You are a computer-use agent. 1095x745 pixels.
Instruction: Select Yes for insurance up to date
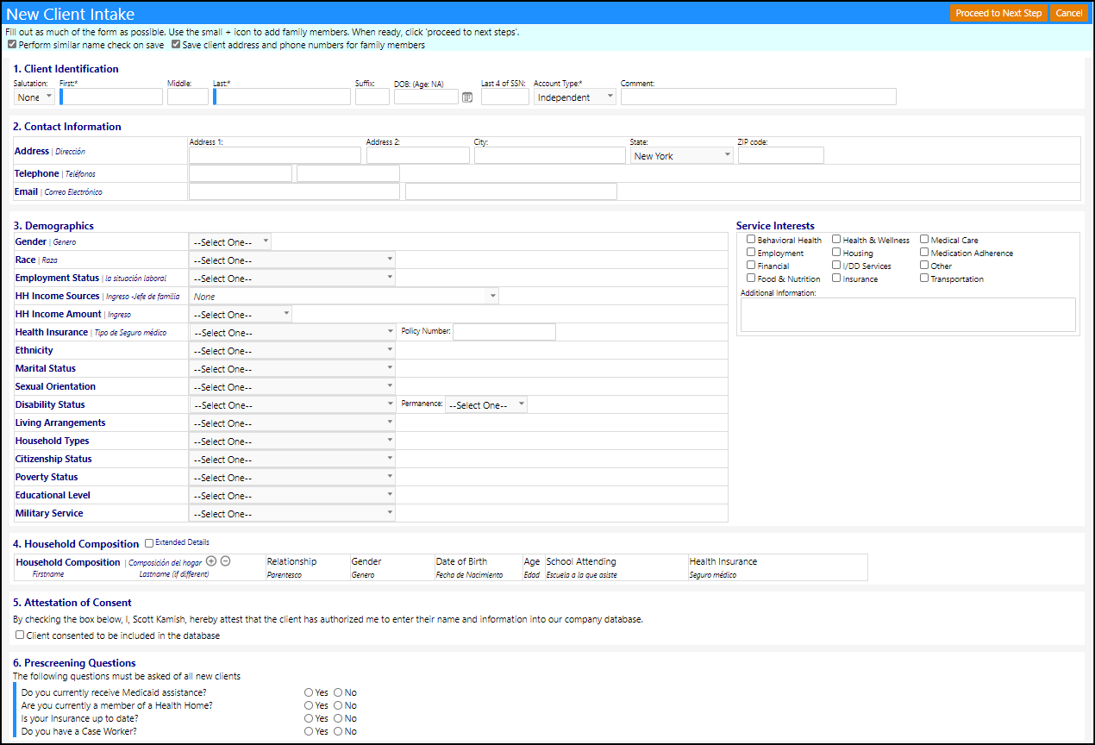[x=309, y=718]
